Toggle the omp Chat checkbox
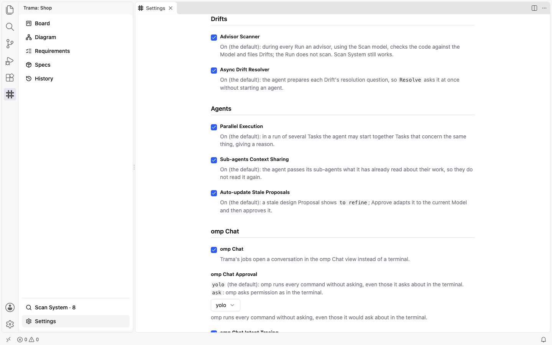Viewport: 552px width, 345px height. [x=214, y=250]
